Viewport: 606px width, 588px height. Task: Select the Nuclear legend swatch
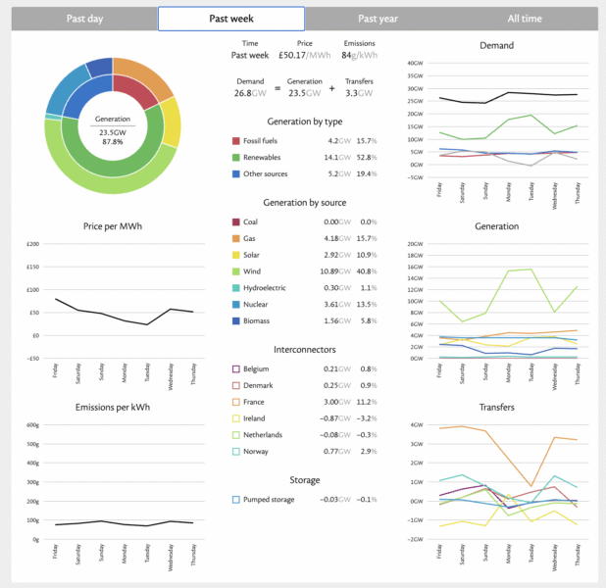235,305
